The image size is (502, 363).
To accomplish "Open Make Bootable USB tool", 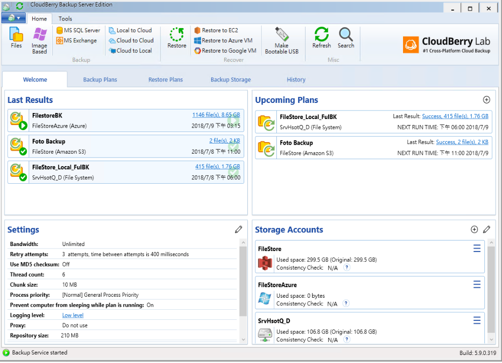I will point(282,40).
